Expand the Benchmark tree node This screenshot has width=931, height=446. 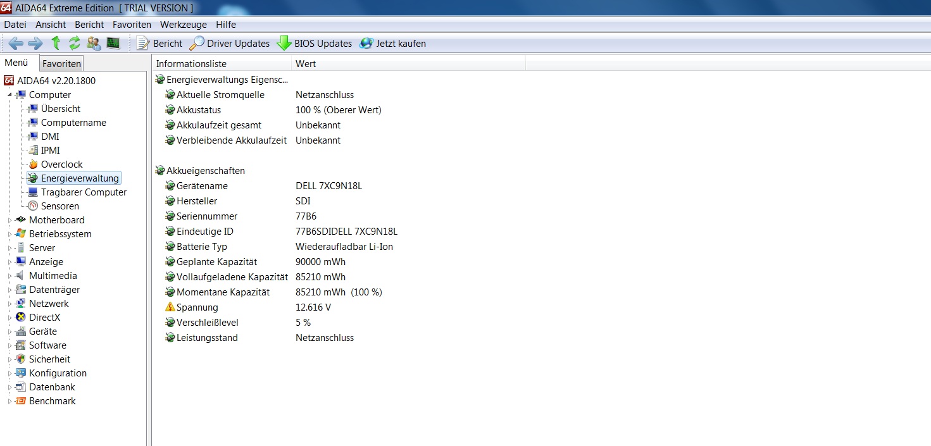[9, 401]
